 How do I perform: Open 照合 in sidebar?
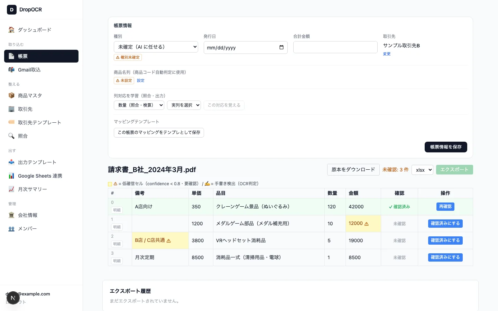(41, 136)
